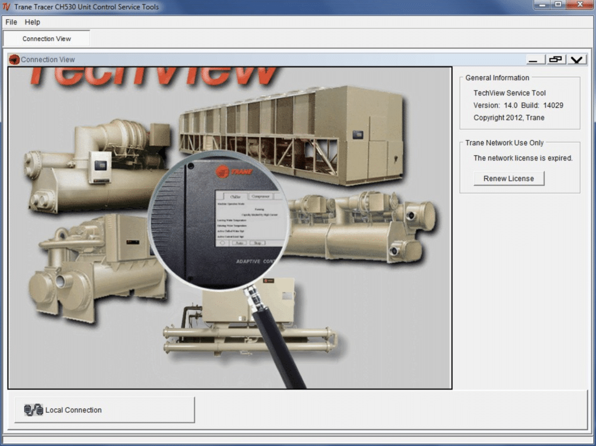Maximize the Trane Tracer main window

[558, 4]
